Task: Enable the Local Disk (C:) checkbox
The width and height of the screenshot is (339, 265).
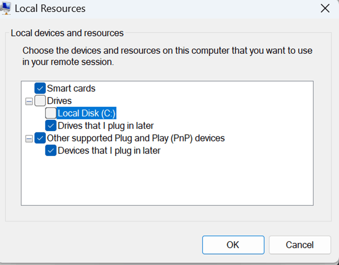Action: [x=51, y=113]
